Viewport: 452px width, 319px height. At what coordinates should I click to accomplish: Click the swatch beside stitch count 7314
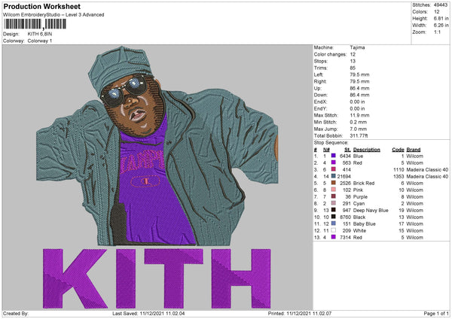pyautogui.click(x=333, y=237)
